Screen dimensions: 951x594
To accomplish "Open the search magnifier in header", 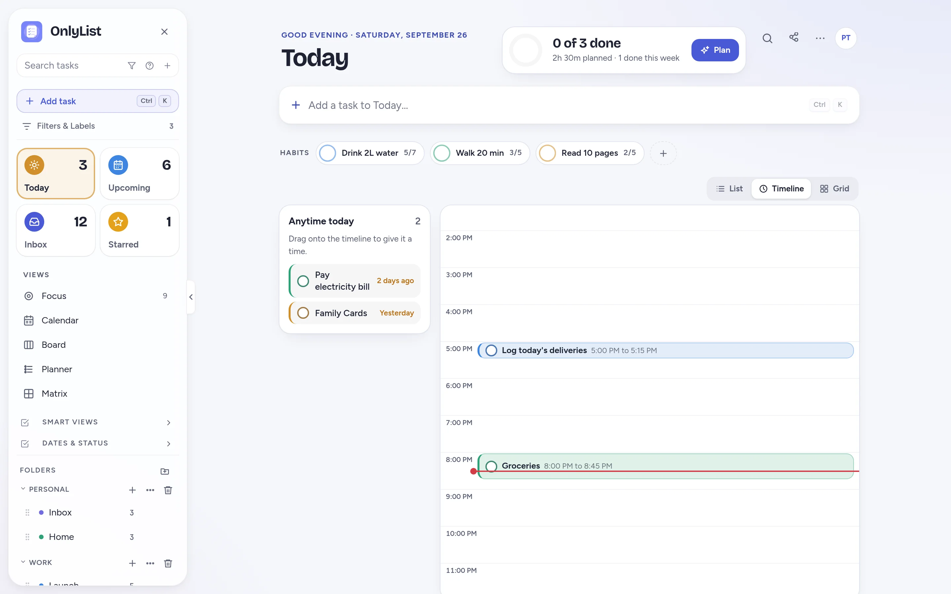I will point(767,38).
